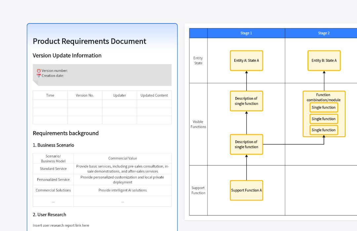This screenshot has height=231, width=357.
Task: Select the Commercial Value header cell
Action: [x=123, y=158]
